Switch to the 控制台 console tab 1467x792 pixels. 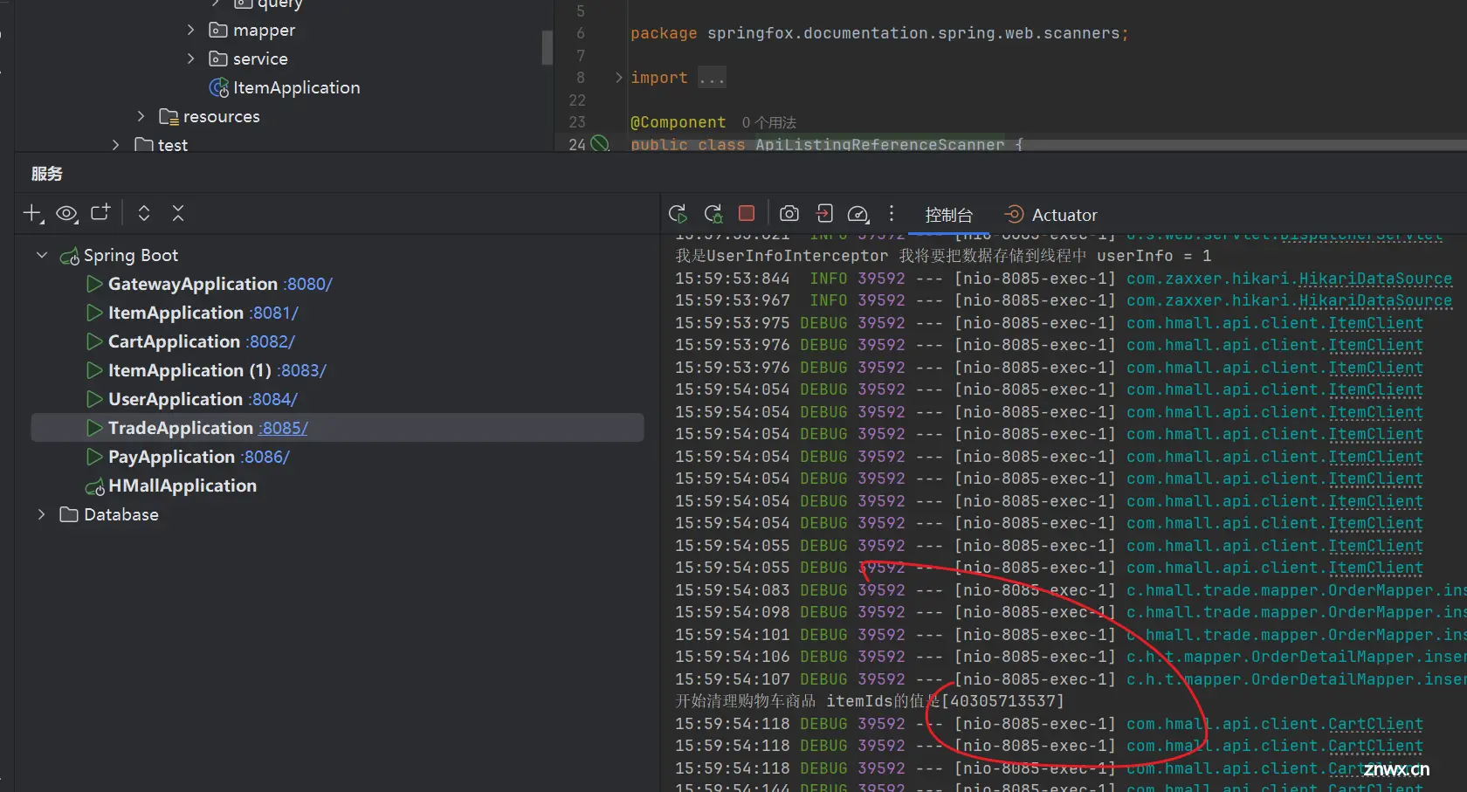pyautogui.click(x=948, y=215)
